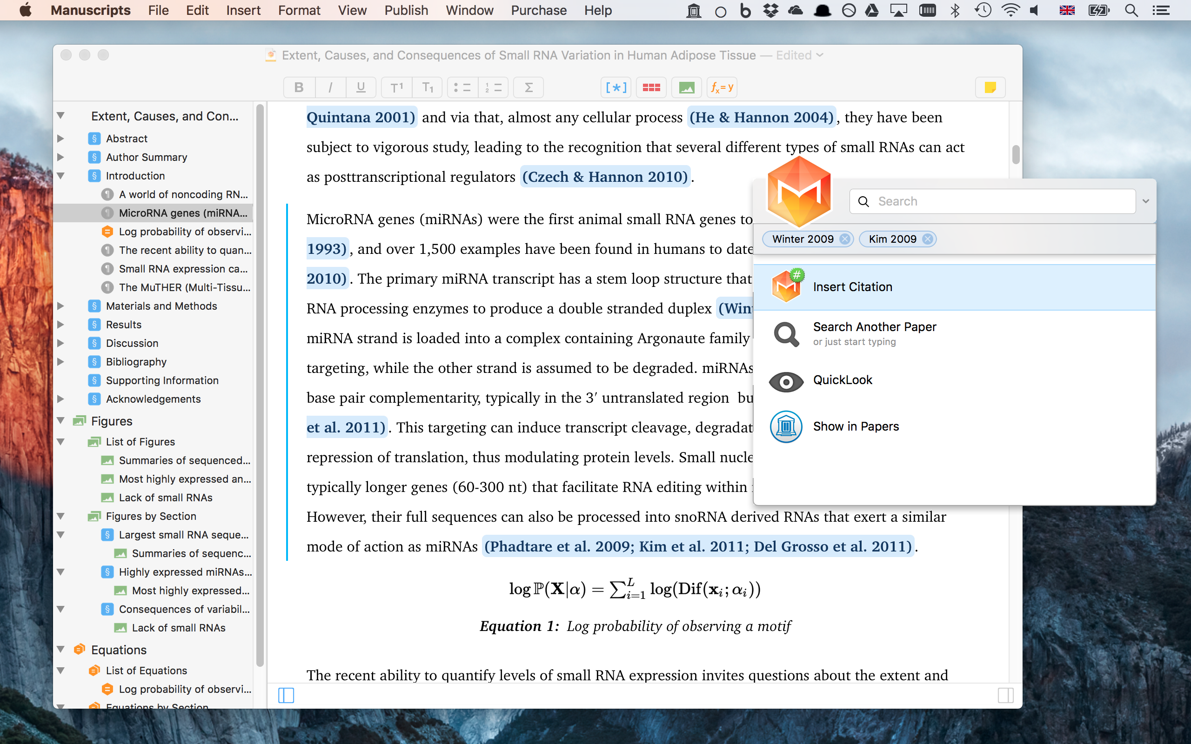Collapse the Equations group
Screen dimensions: 1191x744
point(60,650)
